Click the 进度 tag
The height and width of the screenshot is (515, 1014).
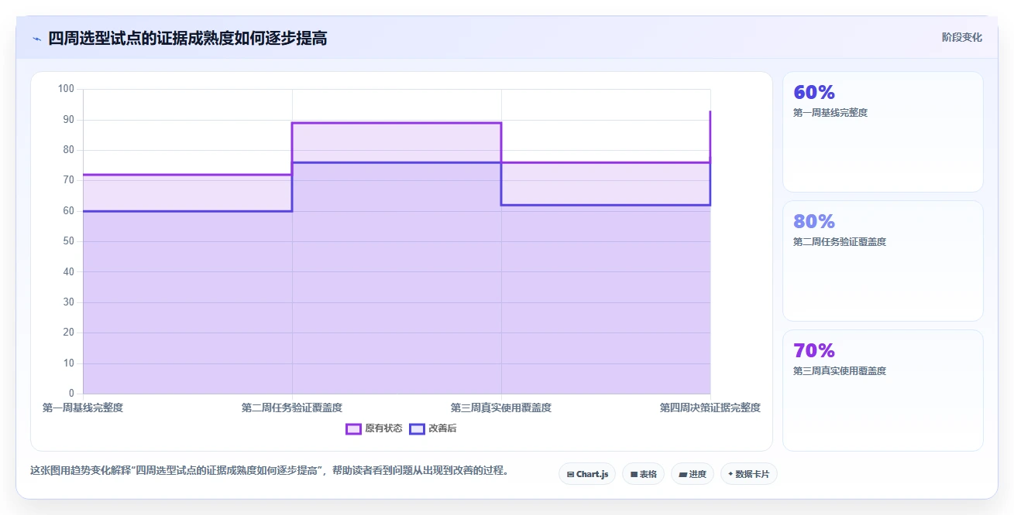pyautogui.click(x=693, y=474)
